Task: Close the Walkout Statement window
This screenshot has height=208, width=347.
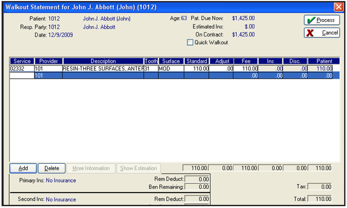Action: tap(339, 7)
